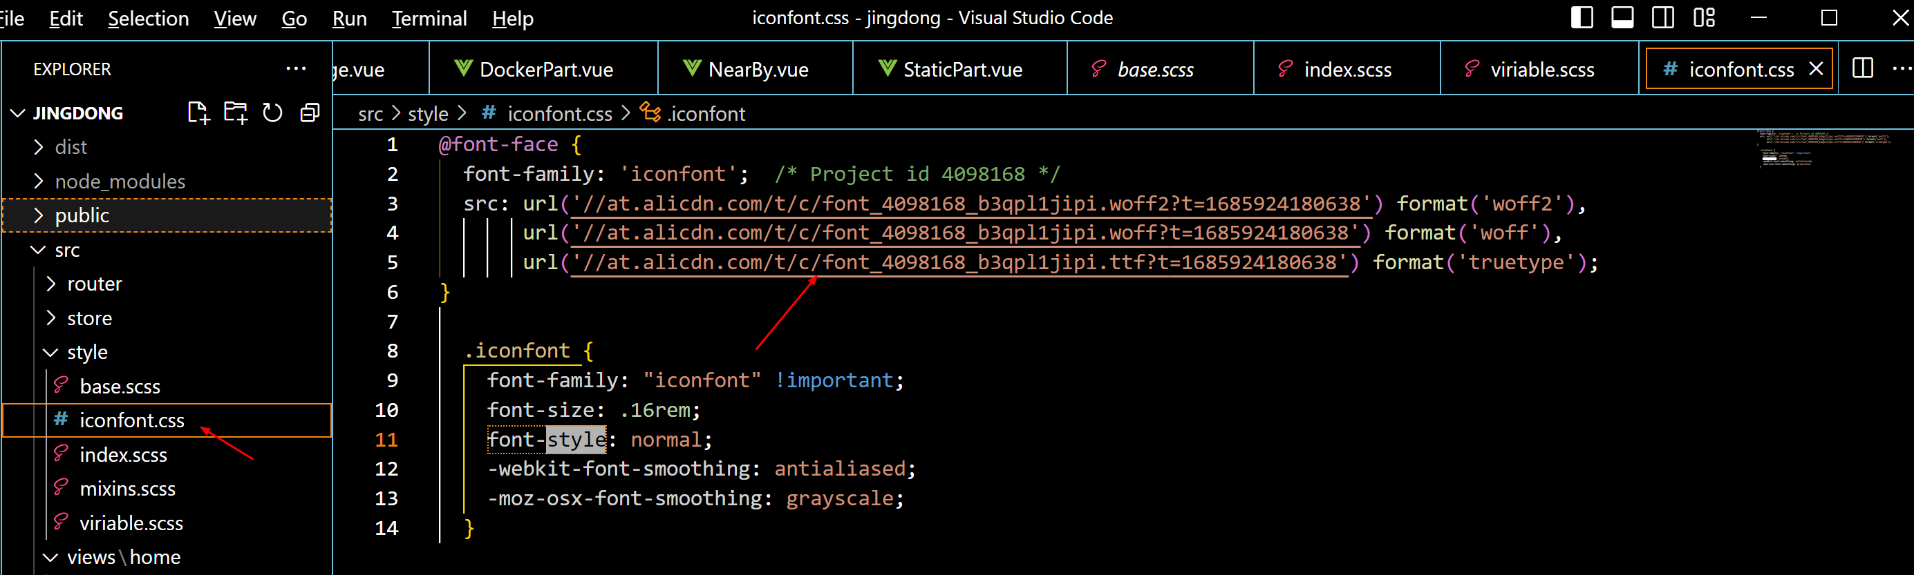Click the hash icon beside iconfont.css in tree
This screenshot has width=1914, height=575.
61,420
